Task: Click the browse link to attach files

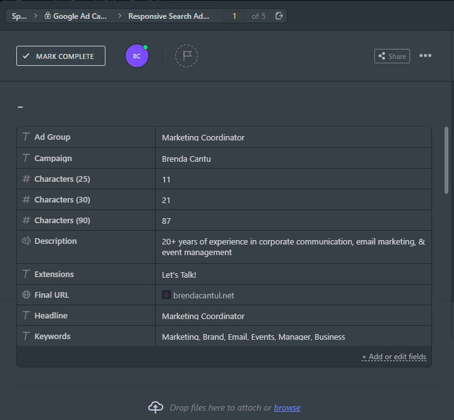Action: tap(287, 407)
